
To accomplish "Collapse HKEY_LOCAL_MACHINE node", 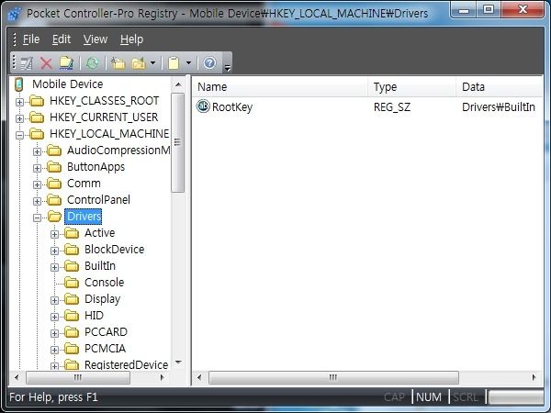I will (x=19, y=135).
